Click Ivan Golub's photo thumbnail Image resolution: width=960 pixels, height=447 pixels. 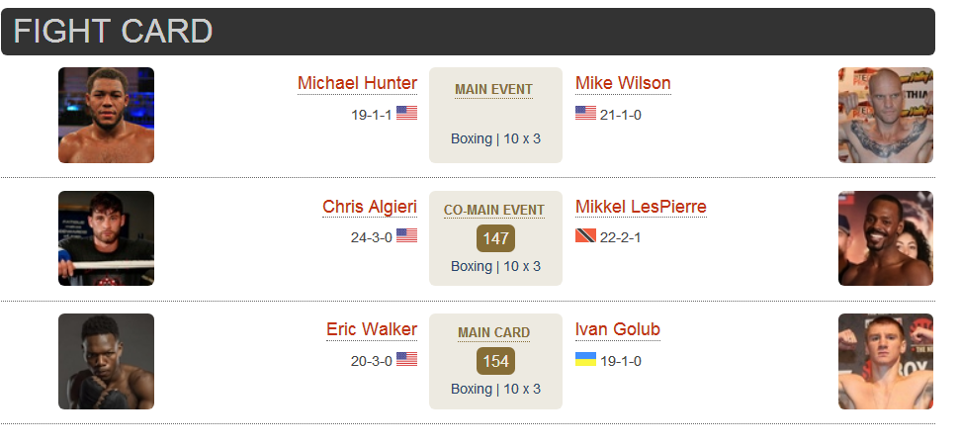885,361
